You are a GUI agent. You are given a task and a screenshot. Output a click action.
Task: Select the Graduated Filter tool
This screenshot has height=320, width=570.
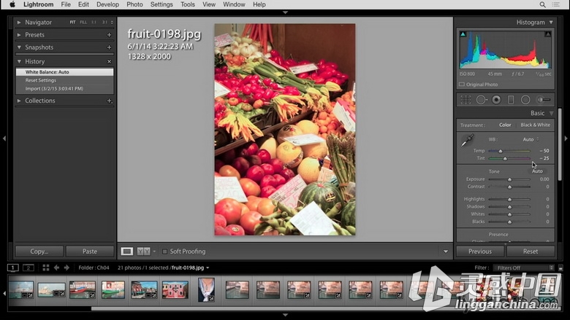(x=511, y=100)
